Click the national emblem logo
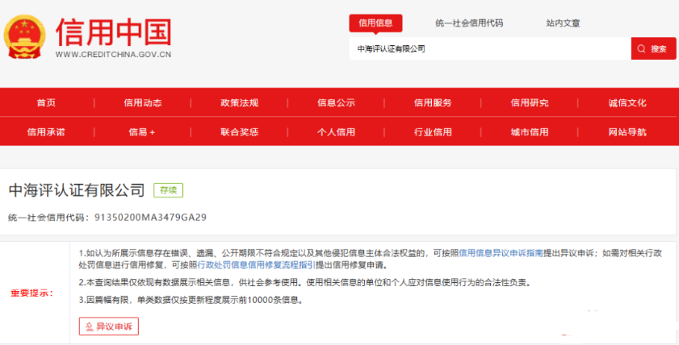The width and height of the screenshot is (679, 345). pyautogui.click(x=25, y=37)
